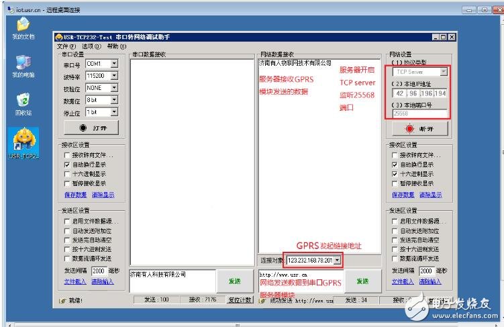Click the 本地IP地址 field
The image size is (504, 327).
coord(420,93)
